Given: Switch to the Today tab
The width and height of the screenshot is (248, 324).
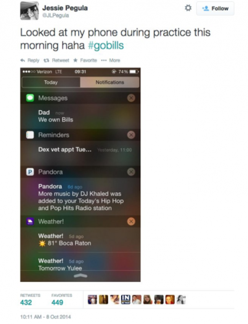Looking at the screenshot, I should point(51,82).
